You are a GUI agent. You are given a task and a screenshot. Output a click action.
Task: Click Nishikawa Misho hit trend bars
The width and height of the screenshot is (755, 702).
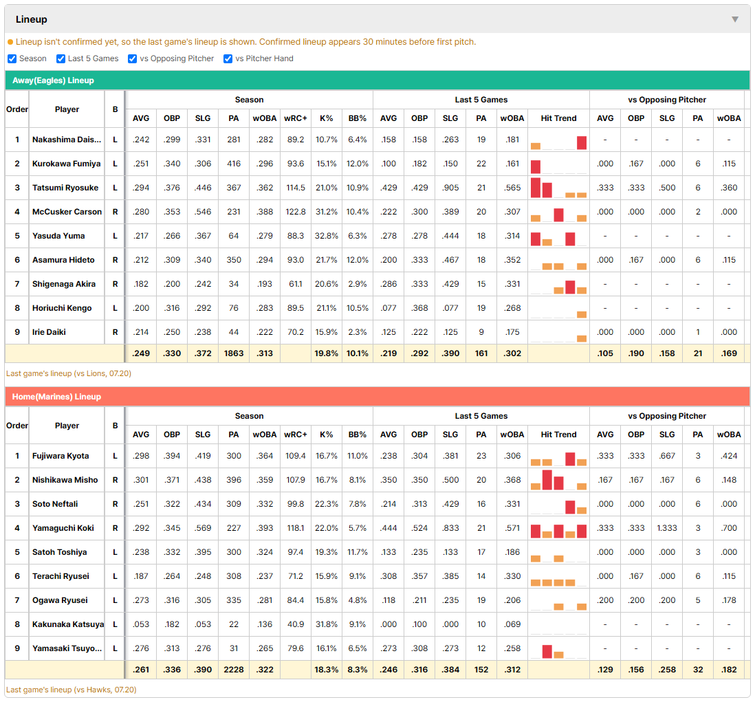click(x=558, y=480)
